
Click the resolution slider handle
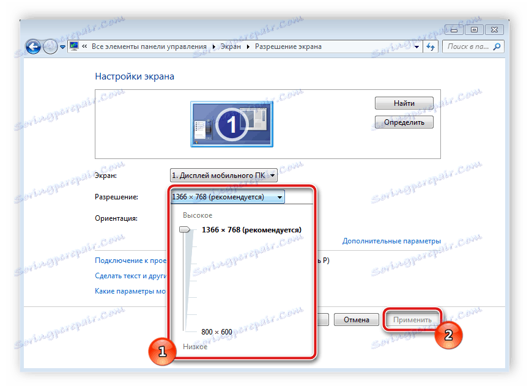(x=185, y=229)
